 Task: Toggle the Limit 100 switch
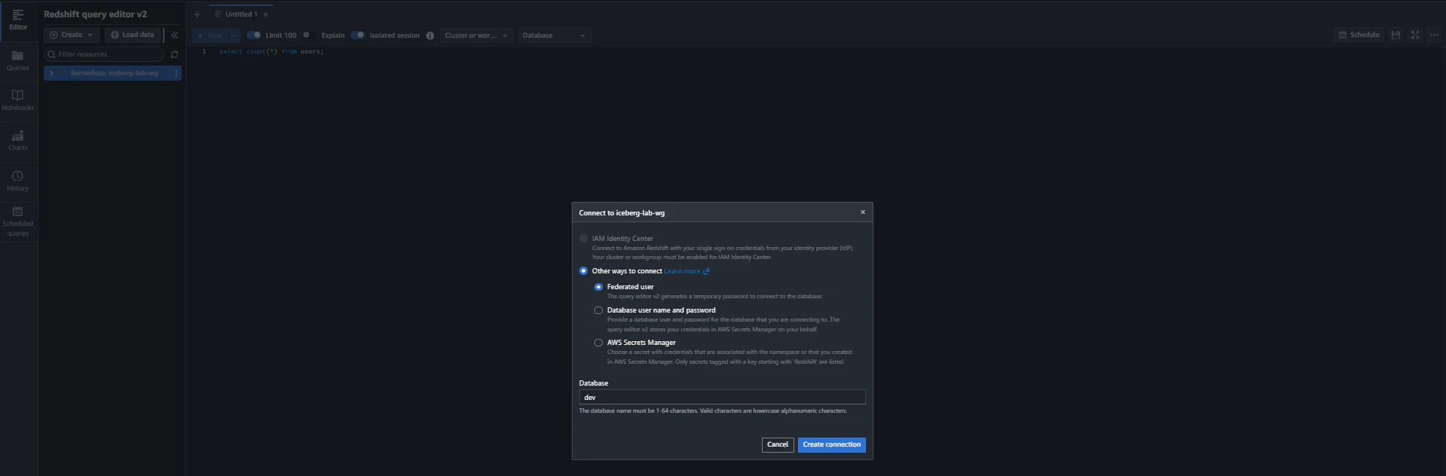pyautogui.click(x=254, y=35)
